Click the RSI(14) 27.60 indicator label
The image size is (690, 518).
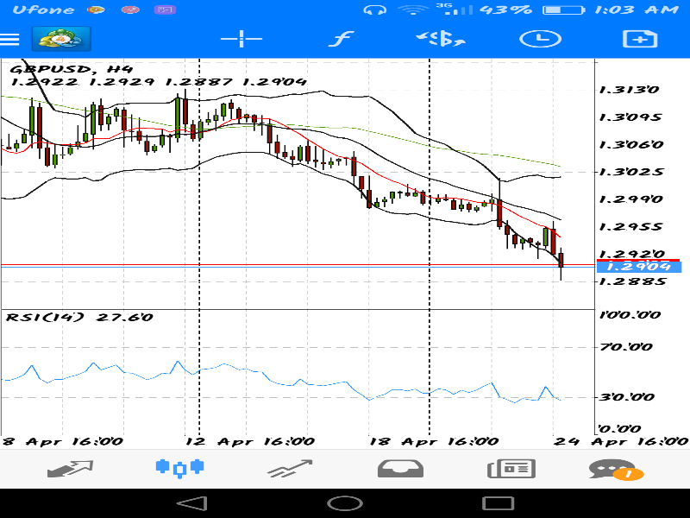click(x=79, y=317)
